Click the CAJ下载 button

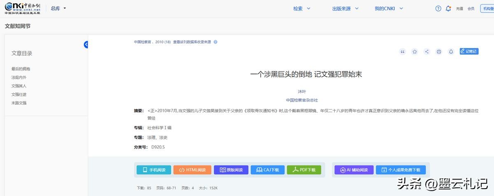click(x=268, y=170)
